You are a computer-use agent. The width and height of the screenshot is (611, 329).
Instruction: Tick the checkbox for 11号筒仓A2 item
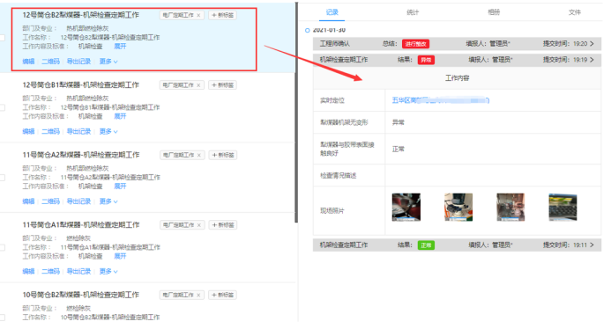pos(2,178)
